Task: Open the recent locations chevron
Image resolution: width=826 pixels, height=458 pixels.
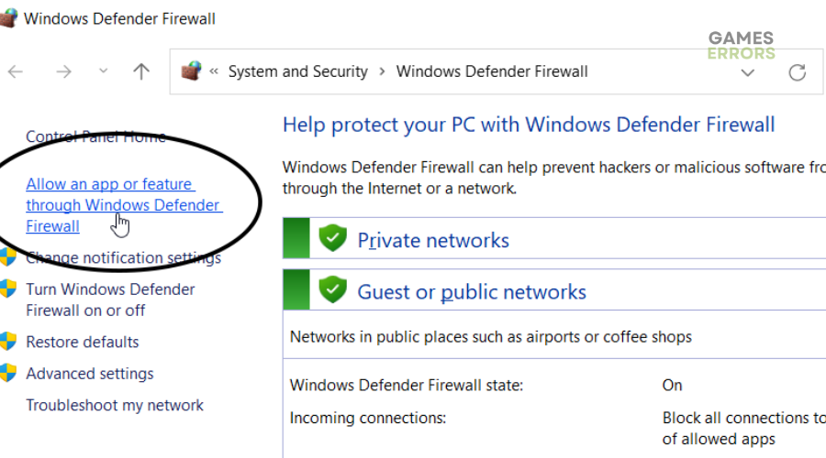Action: click(103, 71)
